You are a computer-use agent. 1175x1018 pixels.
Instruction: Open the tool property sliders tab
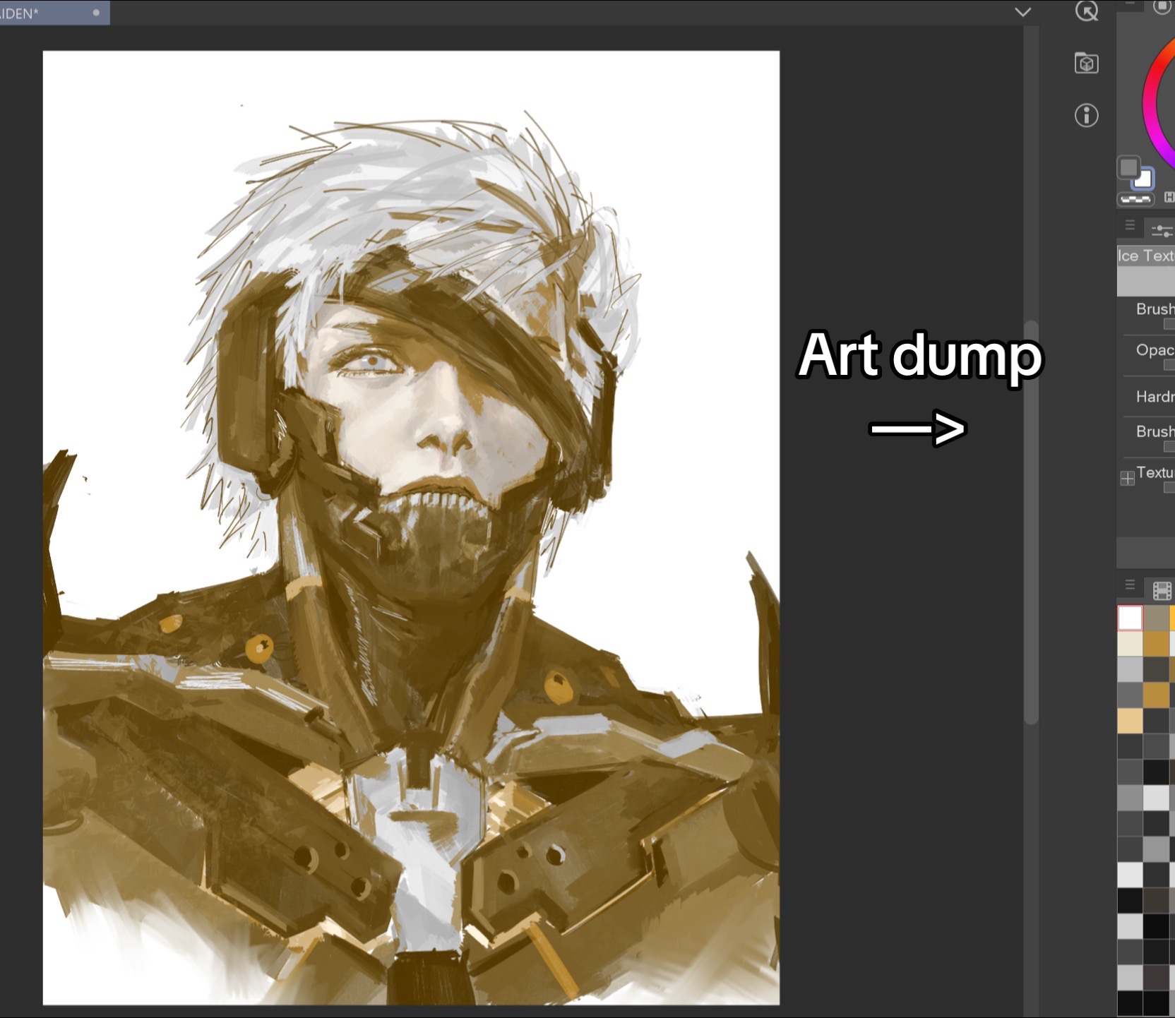(x=1162, y=229)
